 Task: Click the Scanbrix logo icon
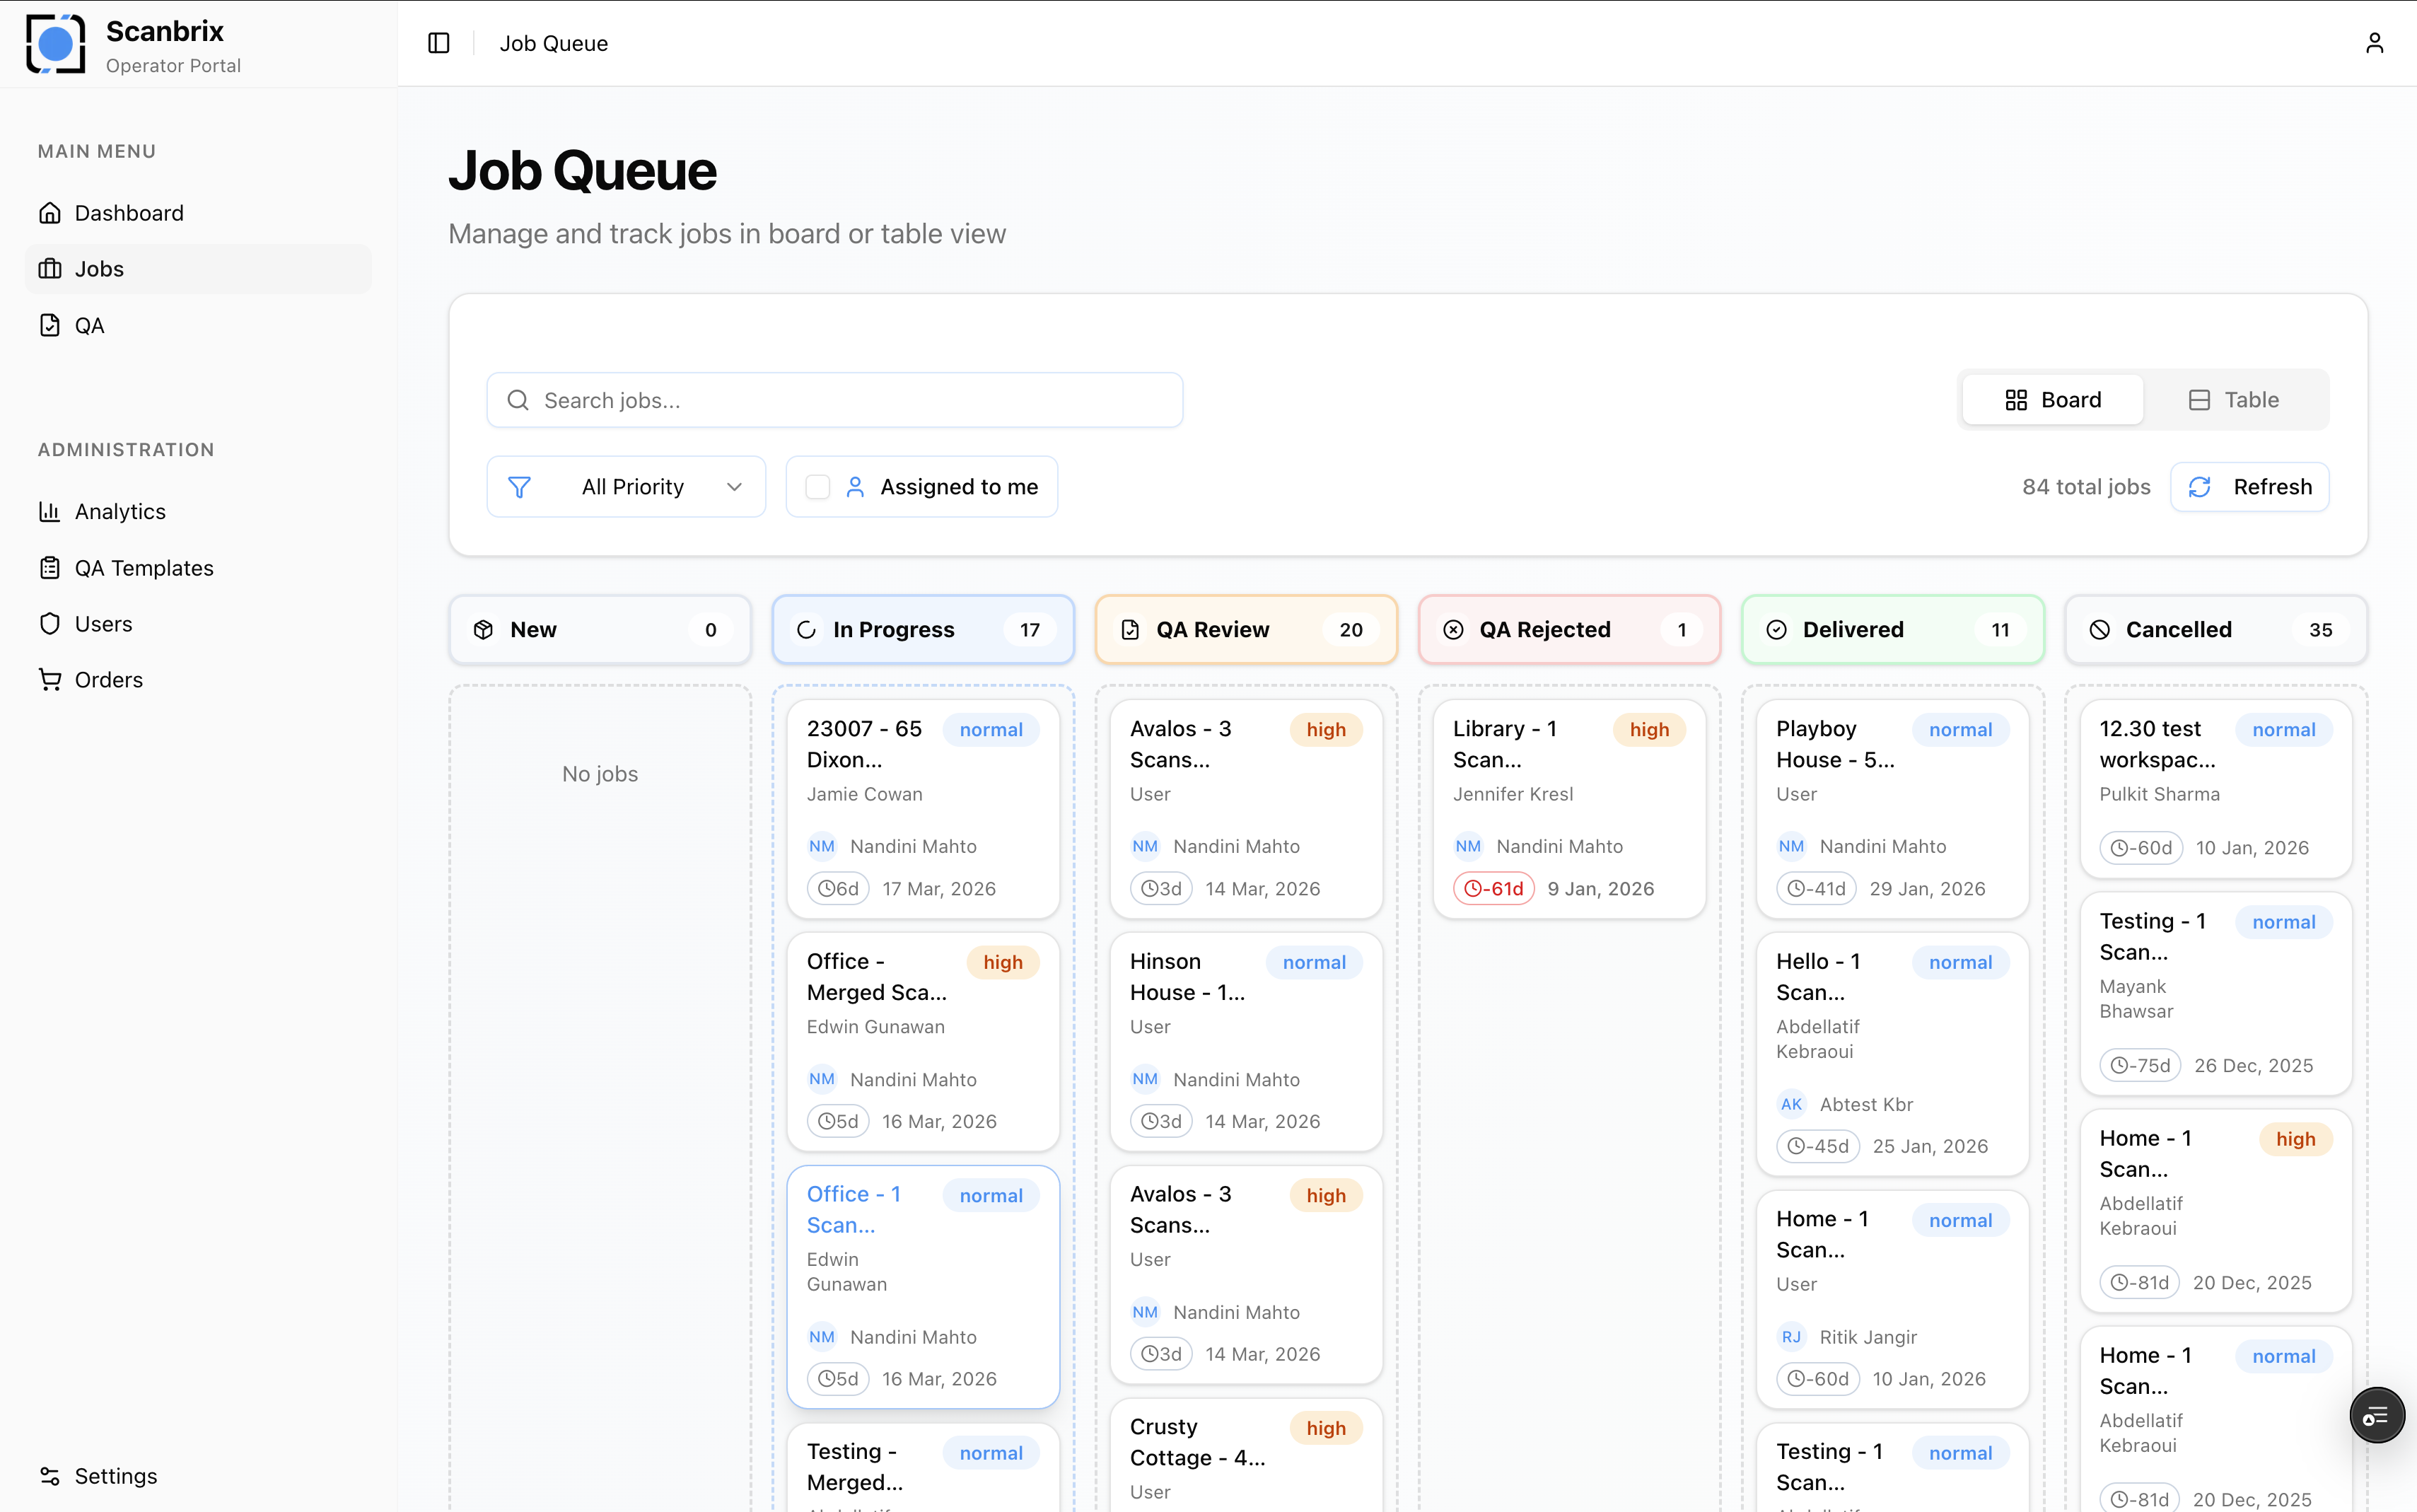click(x=54, y=43)
